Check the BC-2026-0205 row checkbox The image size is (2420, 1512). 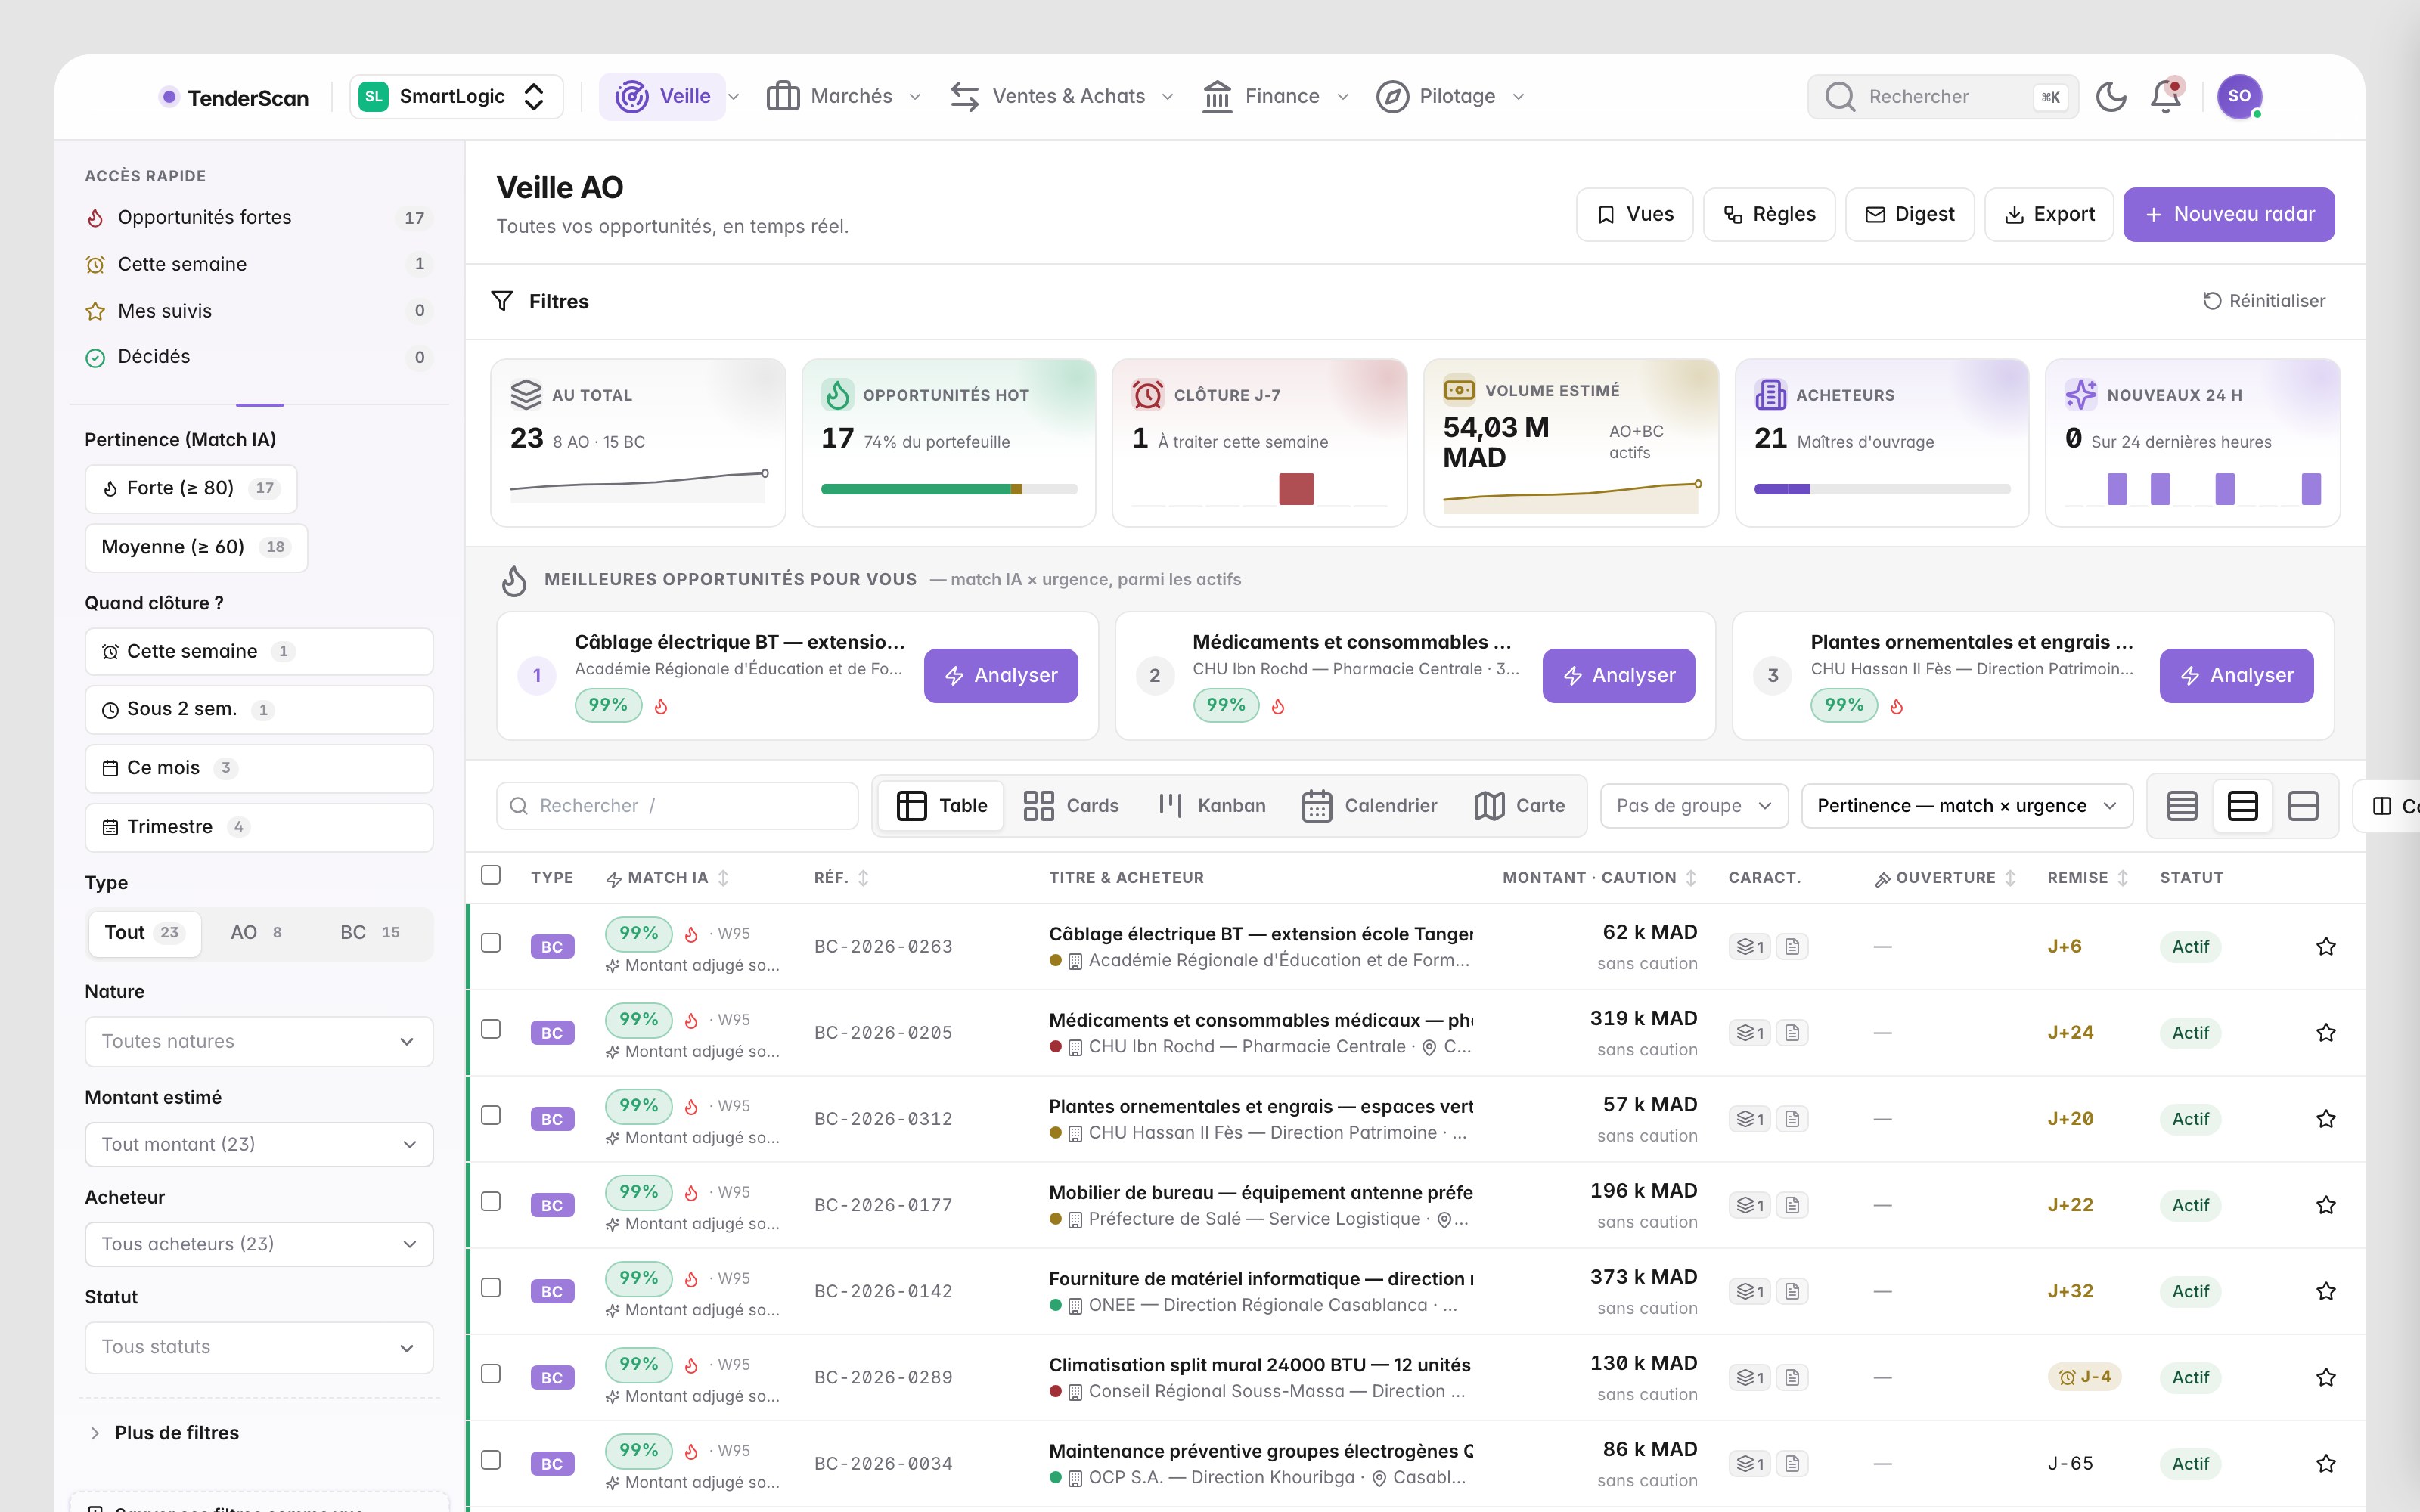click(x=491, y=1029)
